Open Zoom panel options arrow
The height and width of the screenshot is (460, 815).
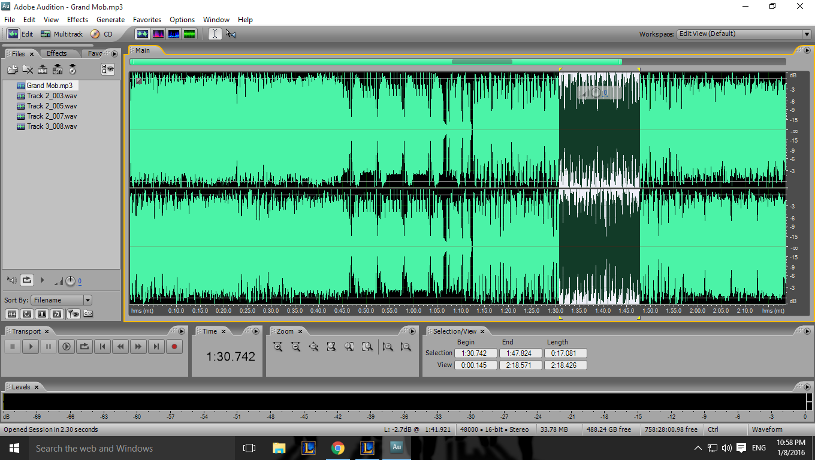tap(412, 331)
